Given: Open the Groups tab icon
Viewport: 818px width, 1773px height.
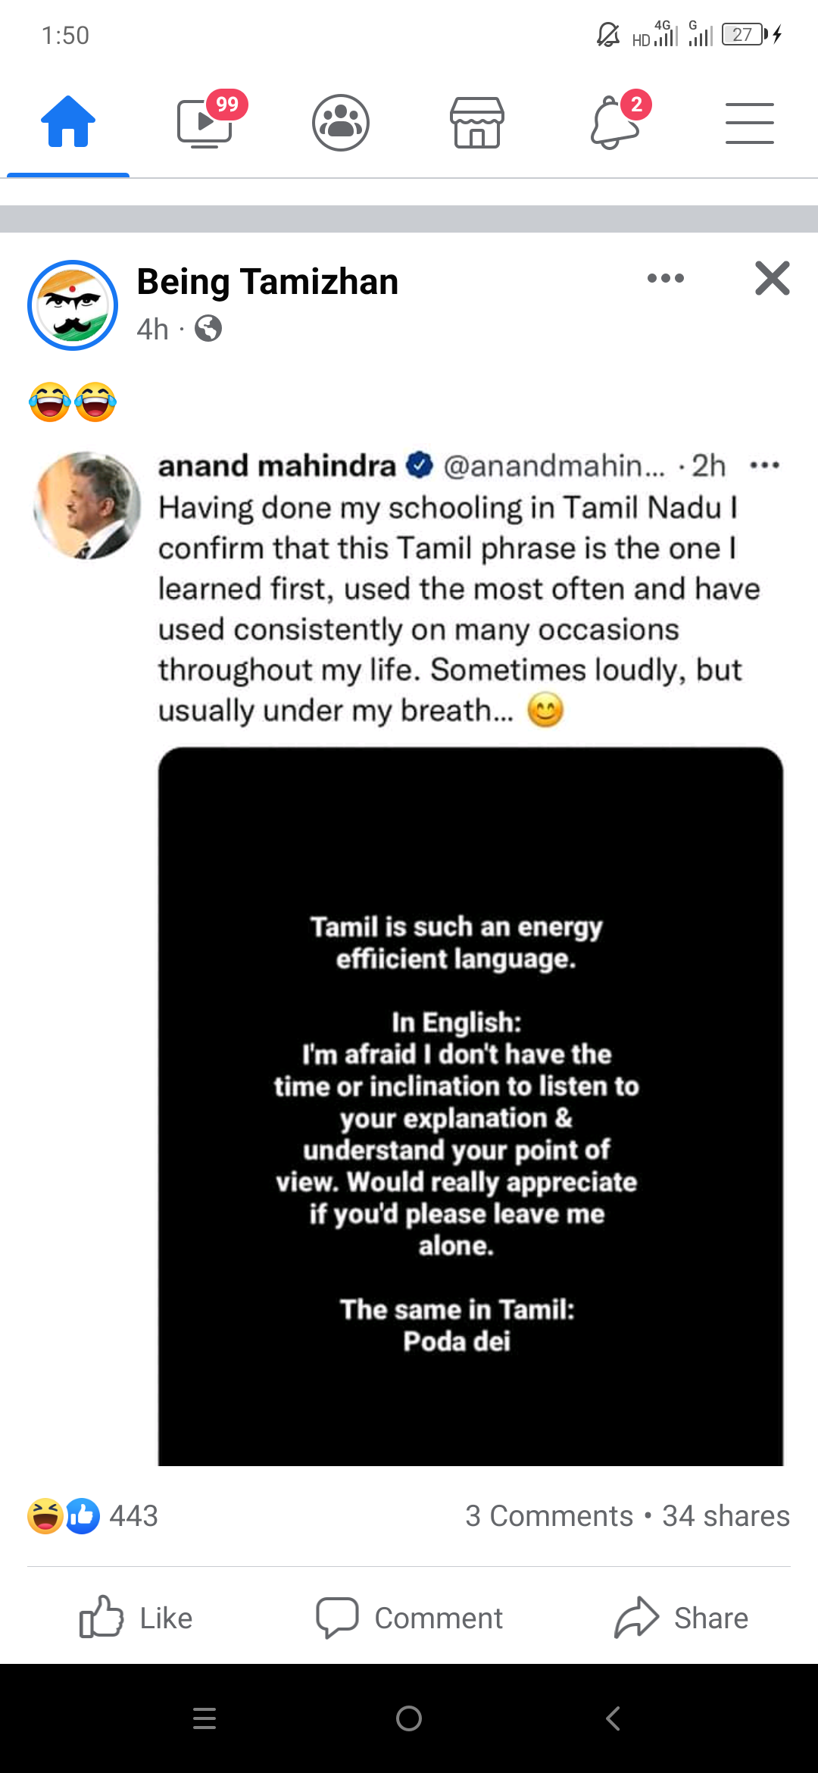Looking at the screenshot, I should [341, 122].
